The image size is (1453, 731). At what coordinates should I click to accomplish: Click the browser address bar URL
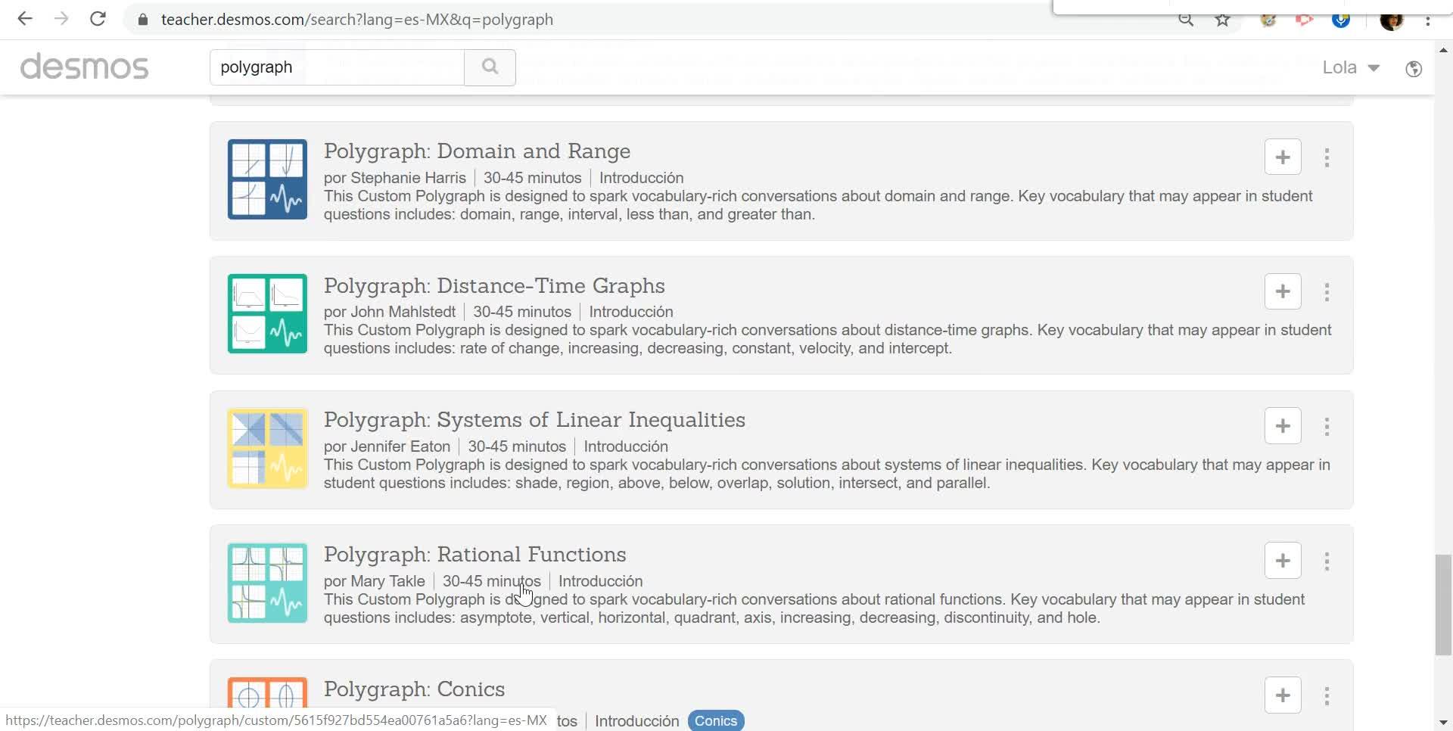click(x=357, y=20)
